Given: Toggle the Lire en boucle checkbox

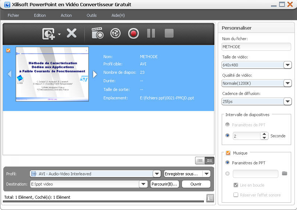Looking at the screenshot, I should [236, 185].
